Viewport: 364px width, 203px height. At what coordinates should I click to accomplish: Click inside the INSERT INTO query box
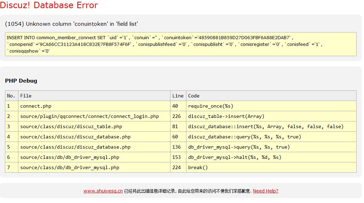tap(181, 44)
